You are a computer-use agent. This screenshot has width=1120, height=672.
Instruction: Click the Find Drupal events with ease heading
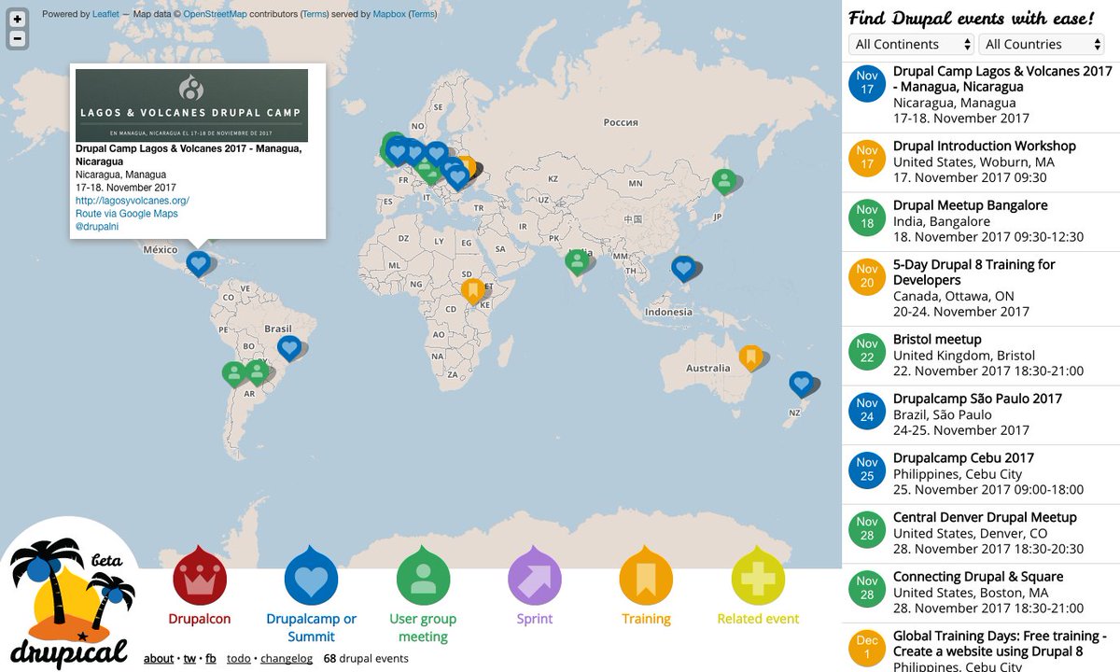[x=971, y=18]
